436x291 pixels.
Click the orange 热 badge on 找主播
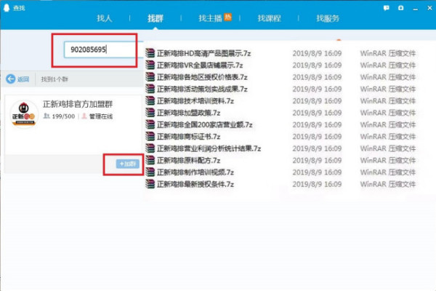[228, 17]
